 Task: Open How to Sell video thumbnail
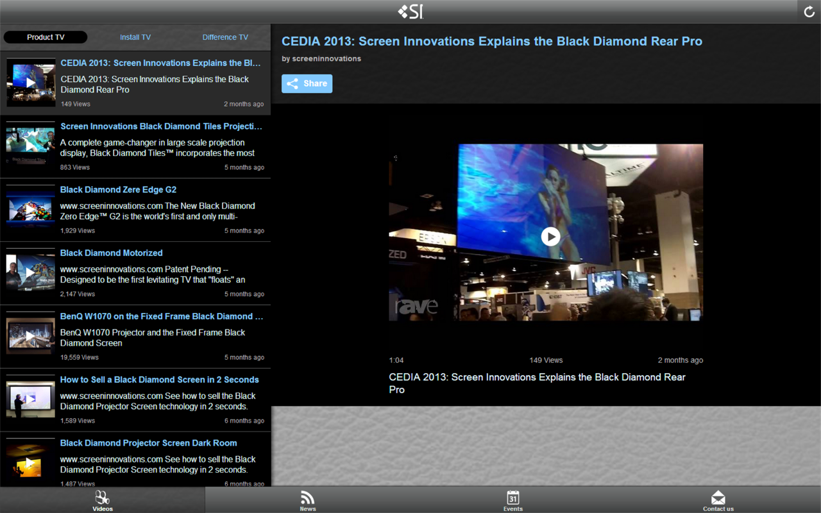(31, 399)
